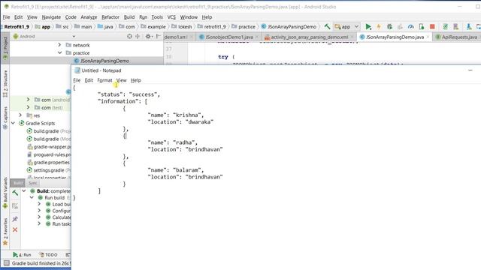Toggle view icon below hammer in Build panel

(x=15, y=205)
